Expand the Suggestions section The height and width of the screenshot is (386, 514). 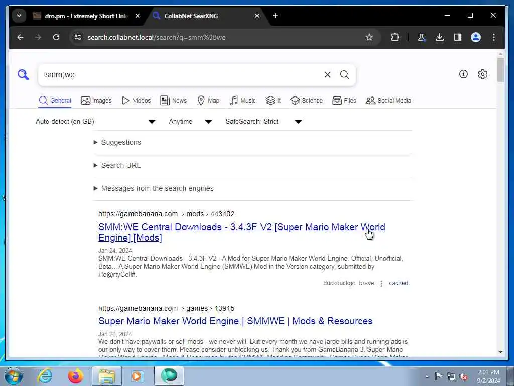coord(117,142)
